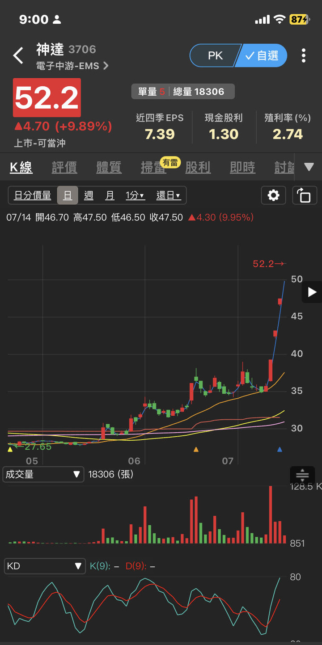Tap the 52.2→ high price label on chart

coord(269,264)
